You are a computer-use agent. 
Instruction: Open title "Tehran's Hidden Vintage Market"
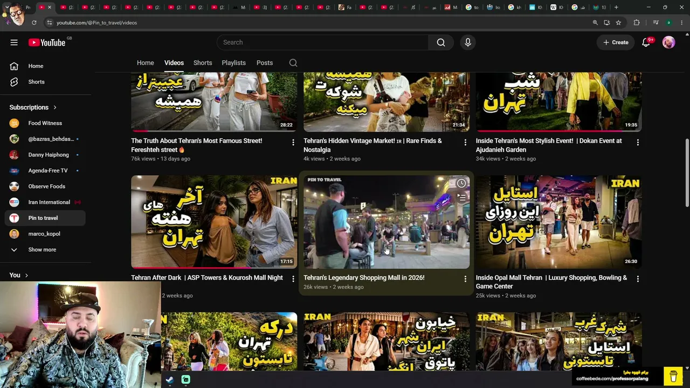click(x=372, y=145)
